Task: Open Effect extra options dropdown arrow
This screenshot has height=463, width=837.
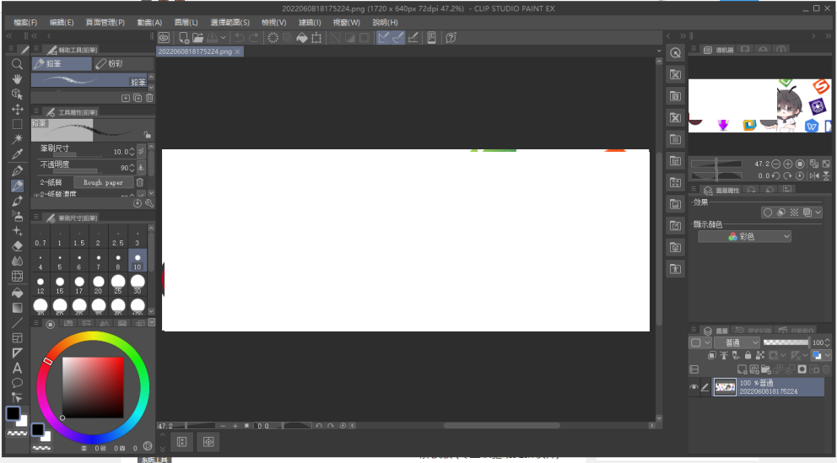Action: tap(818, 213)
